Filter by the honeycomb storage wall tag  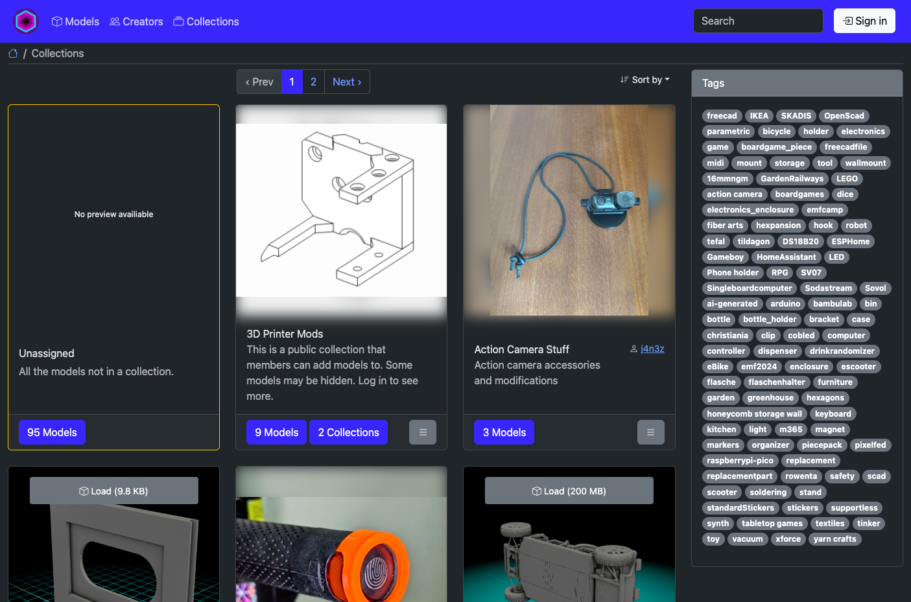[754, 414]
